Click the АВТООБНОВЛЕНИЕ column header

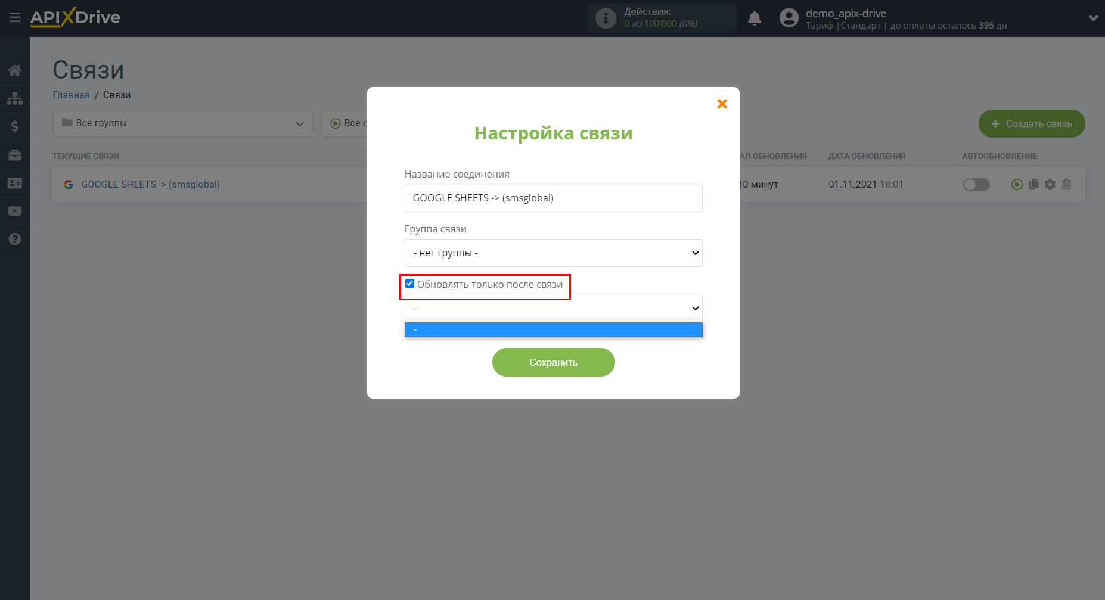1000,156
